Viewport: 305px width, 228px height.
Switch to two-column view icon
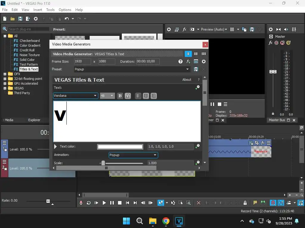[196, 54]
